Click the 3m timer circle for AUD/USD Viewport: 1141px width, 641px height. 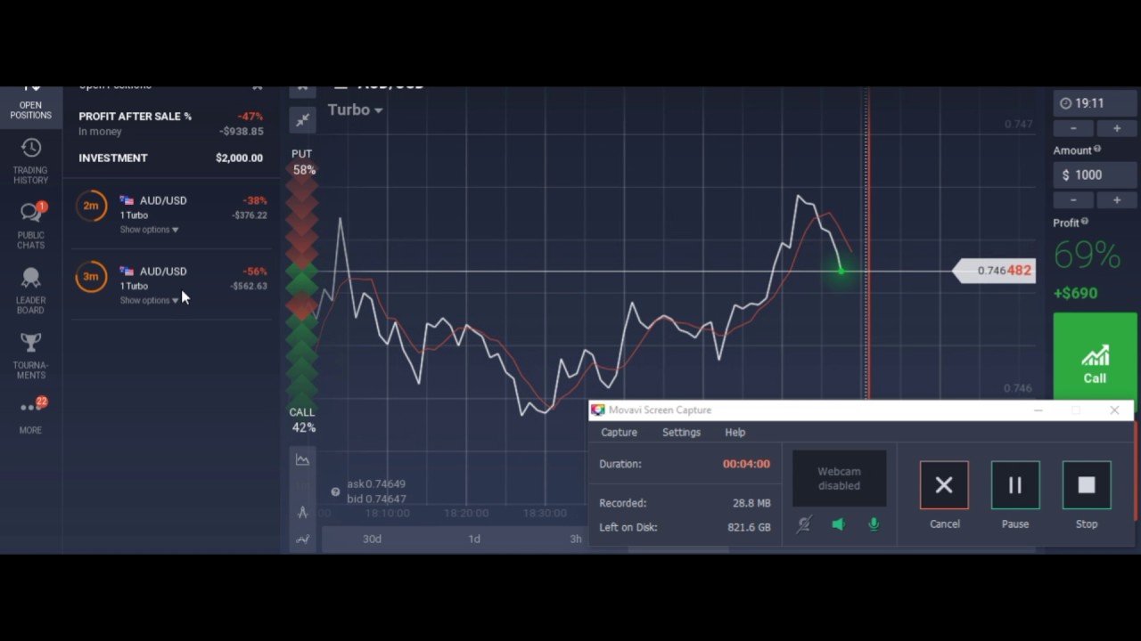click(91, 277)
